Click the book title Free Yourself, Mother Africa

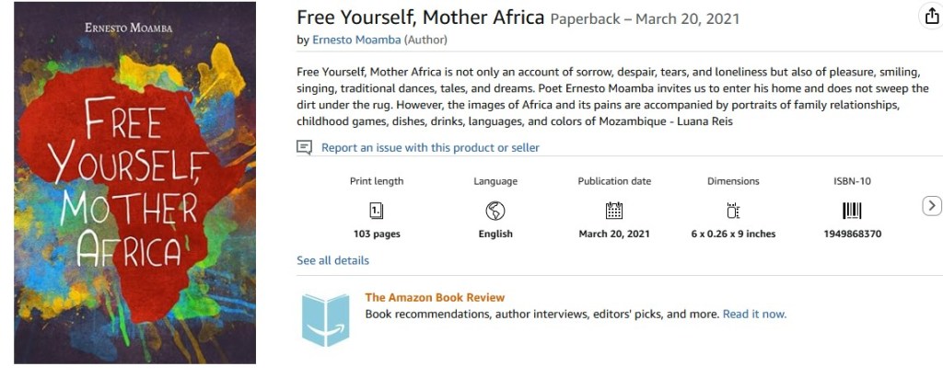pos(420,17)
